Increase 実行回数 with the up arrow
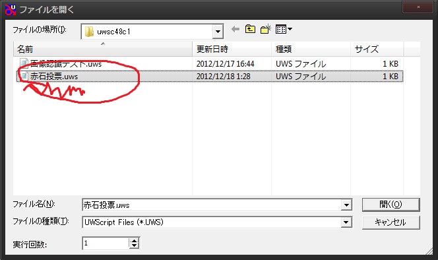Screen dimensions: 438x260 [x=134, y=241]
